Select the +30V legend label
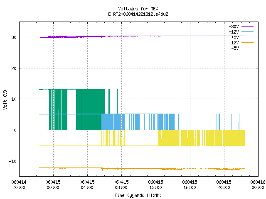This screenshot has height=199, width=266. point(234,27)
